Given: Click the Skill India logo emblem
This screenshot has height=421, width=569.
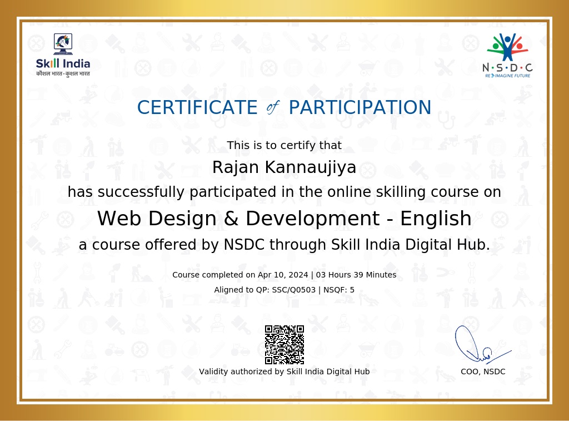Looking at the screenshot, I should (62, 44).
